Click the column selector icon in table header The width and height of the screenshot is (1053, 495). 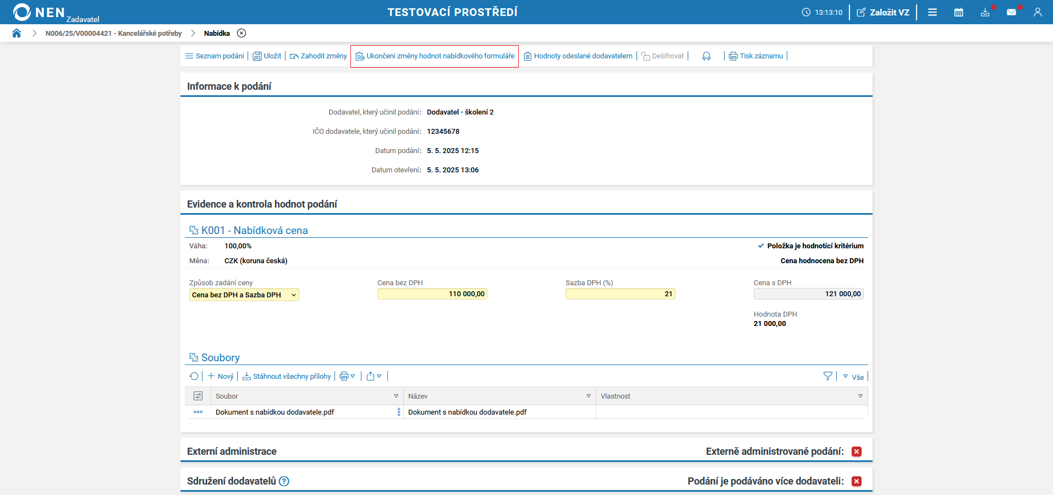point(198,396)
